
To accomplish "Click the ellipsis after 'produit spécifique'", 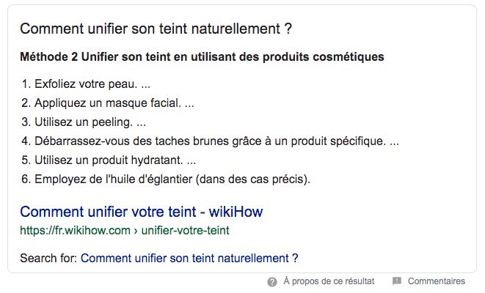I will pos(393,141).
